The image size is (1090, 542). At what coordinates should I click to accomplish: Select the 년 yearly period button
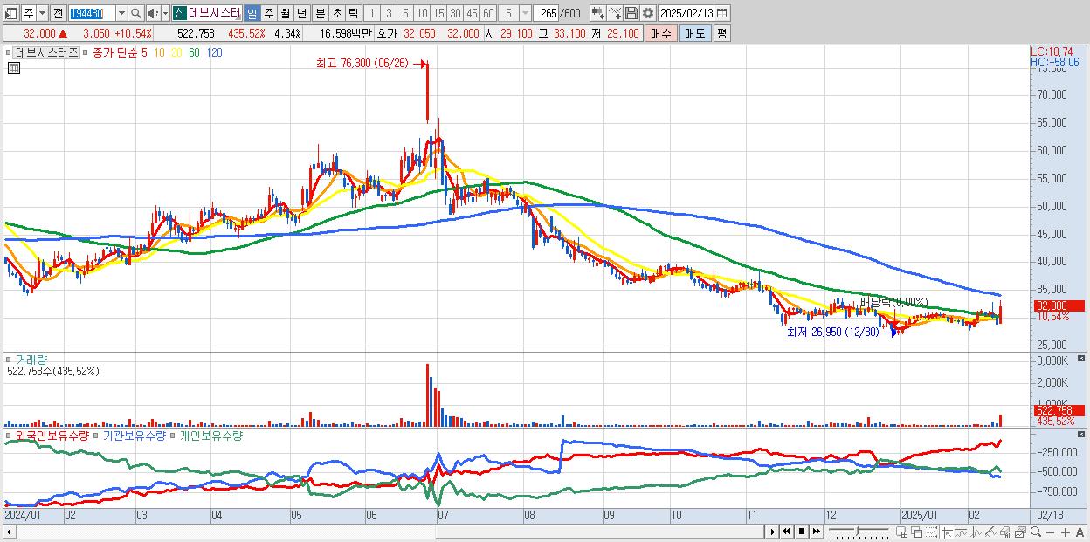(x=301, y=13)
